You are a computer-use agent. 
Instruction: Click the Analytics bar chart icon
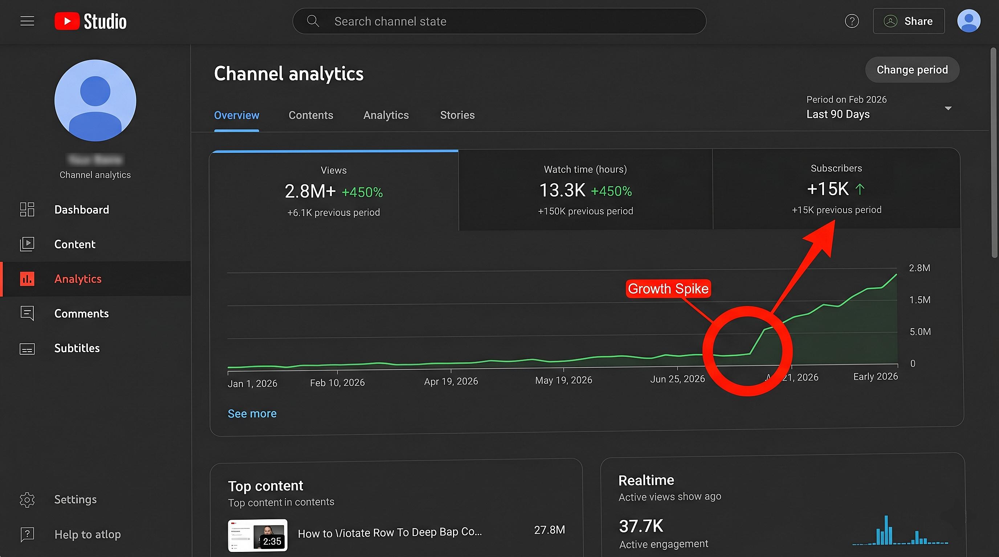pyautogui.click(x=27, y=278)
